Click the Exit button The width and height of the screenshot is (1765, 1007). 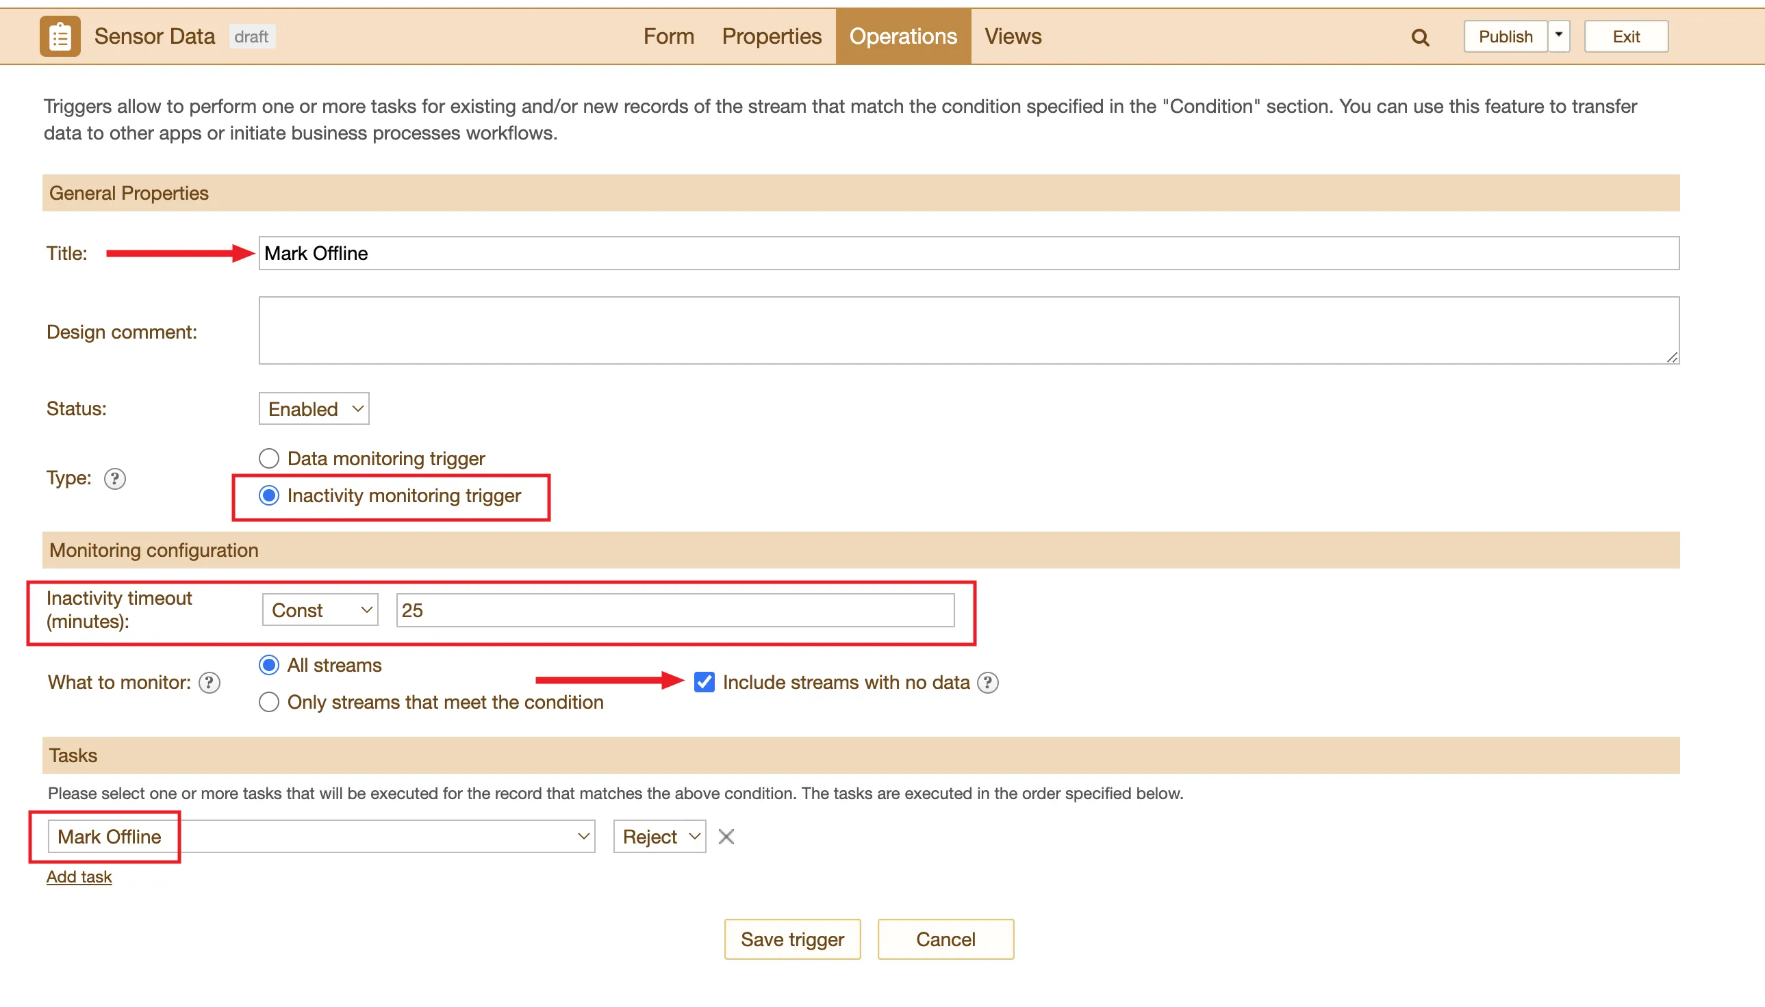pos(1626,37)
